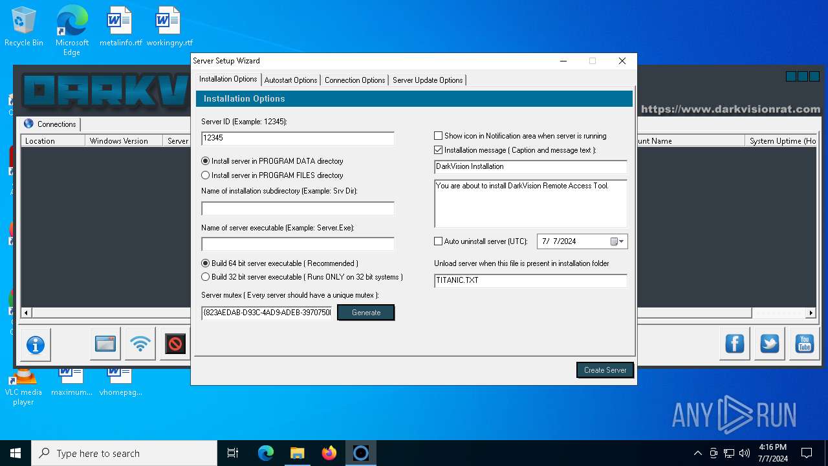Screen dimensions: 828x466
Task: Open the DarkVision info icon button
Action: 35,344
